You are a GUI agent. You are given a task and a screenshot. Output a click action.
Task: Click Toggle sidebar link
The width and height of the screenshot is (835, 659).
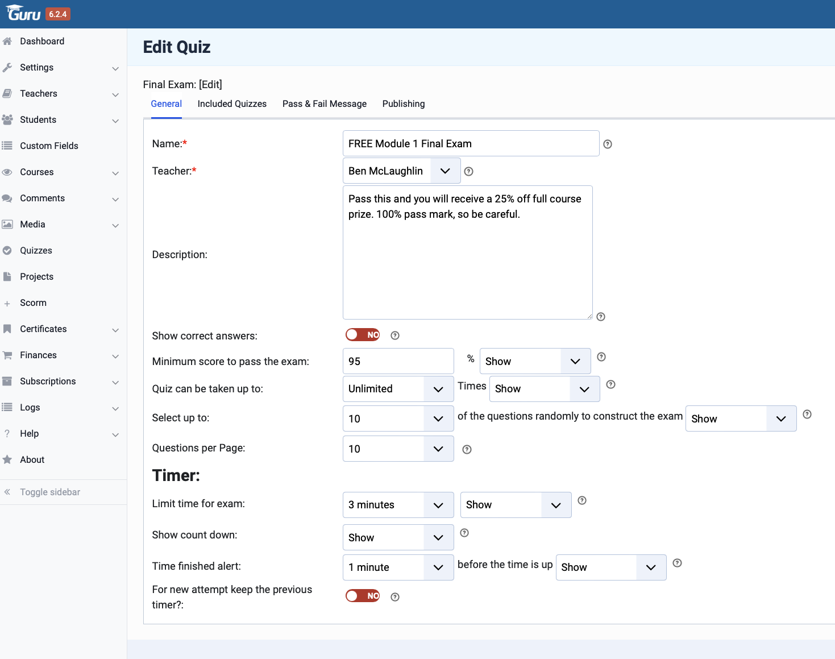[50, 492]
